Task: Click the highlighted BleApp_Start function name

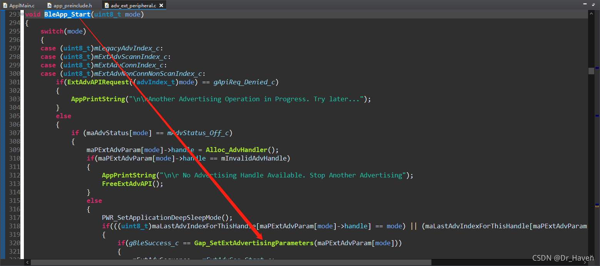Action: (x=67, y=14)
